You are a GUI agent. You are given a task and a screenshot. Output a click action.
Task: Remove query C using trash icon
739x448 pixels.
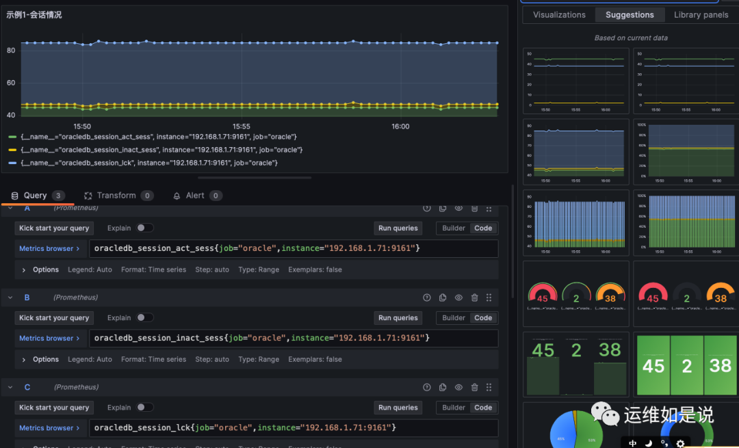tap(474, 387)
